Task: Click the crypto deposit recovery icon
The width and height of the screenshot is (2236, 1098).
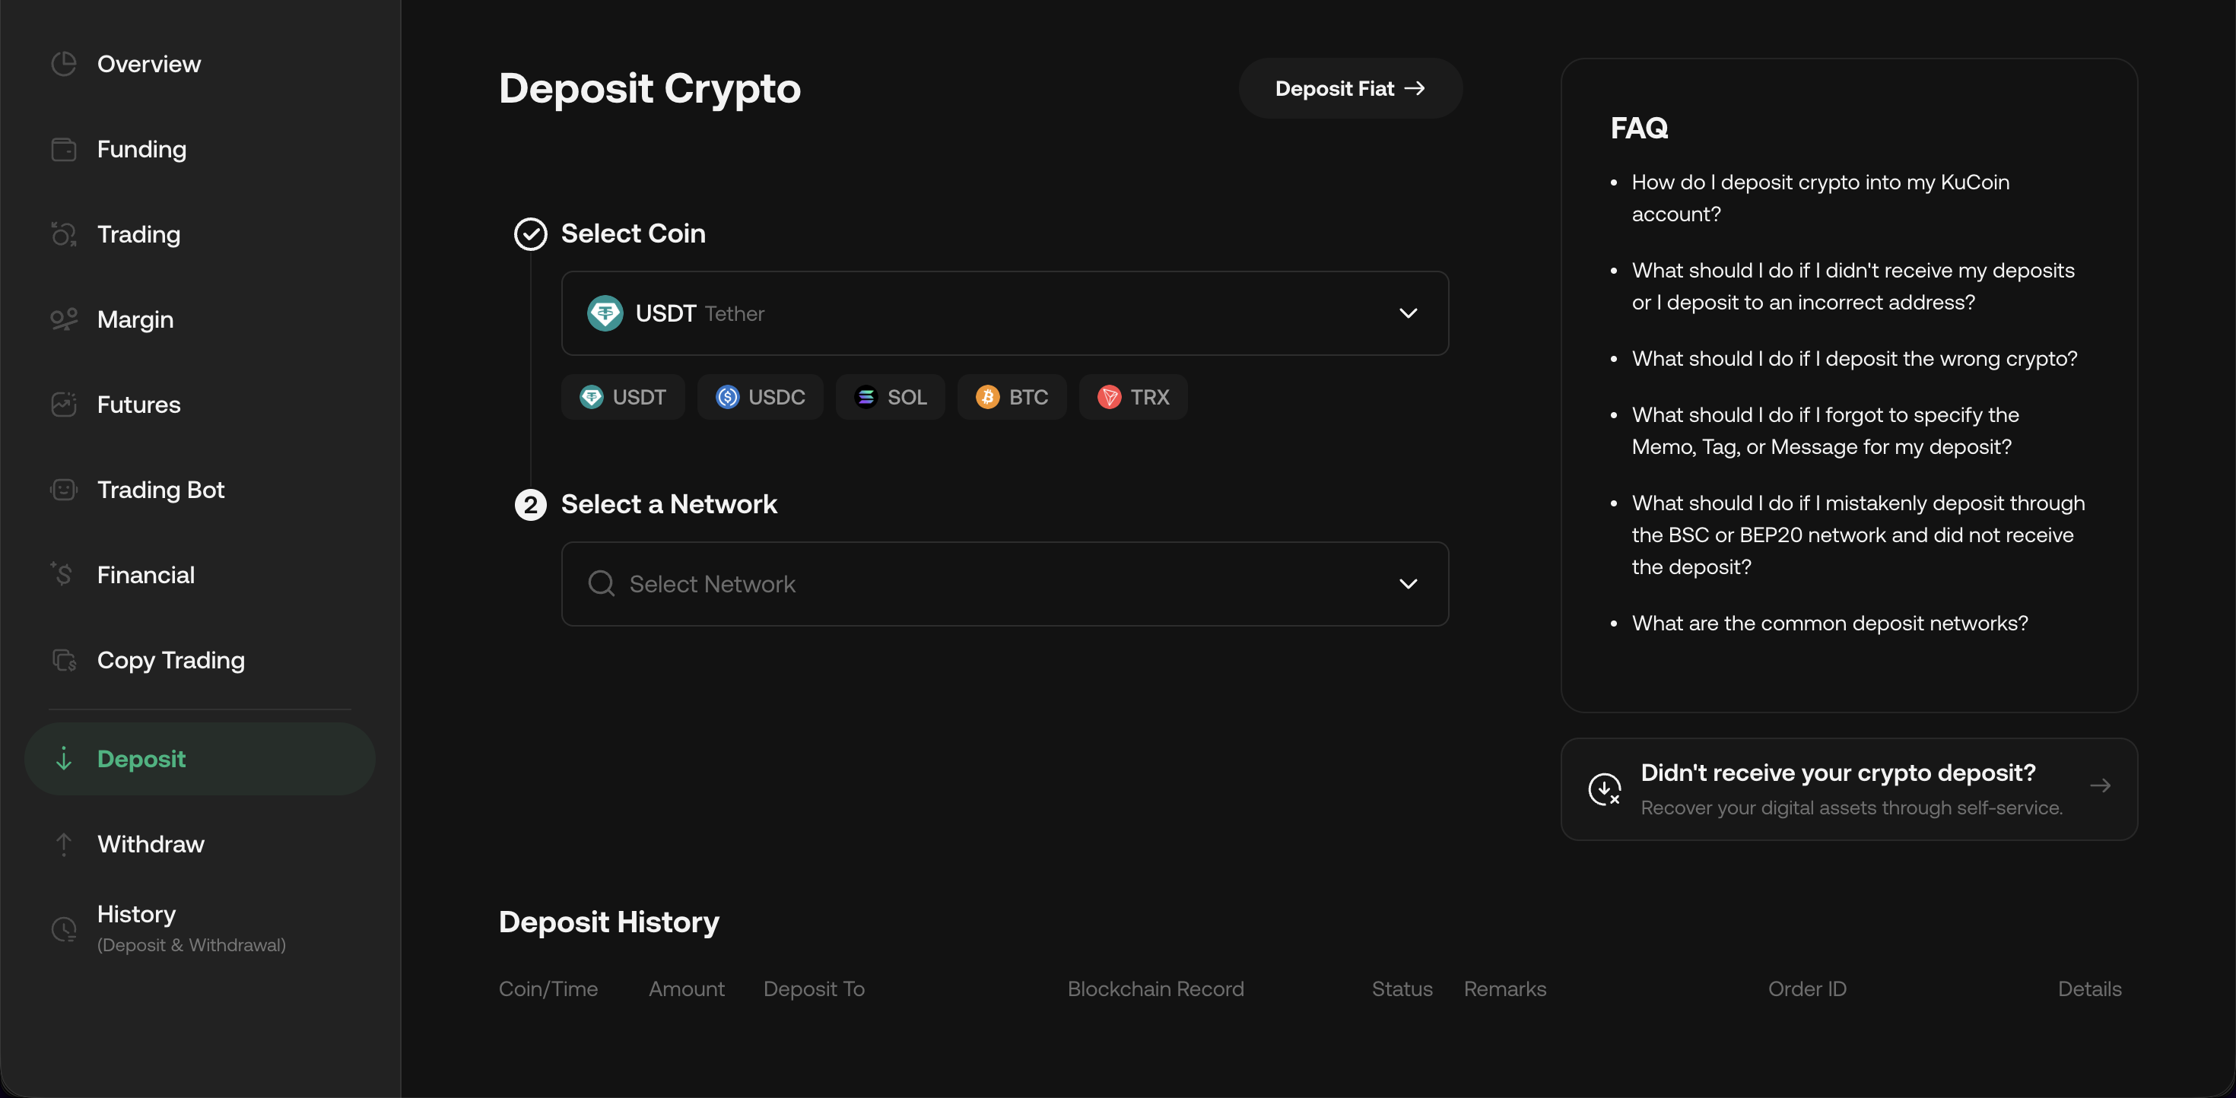Action: pos(1604,789)
